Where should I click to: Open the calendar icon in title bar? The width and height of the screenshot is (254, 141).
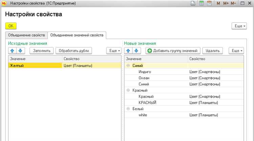pos(209,3)
